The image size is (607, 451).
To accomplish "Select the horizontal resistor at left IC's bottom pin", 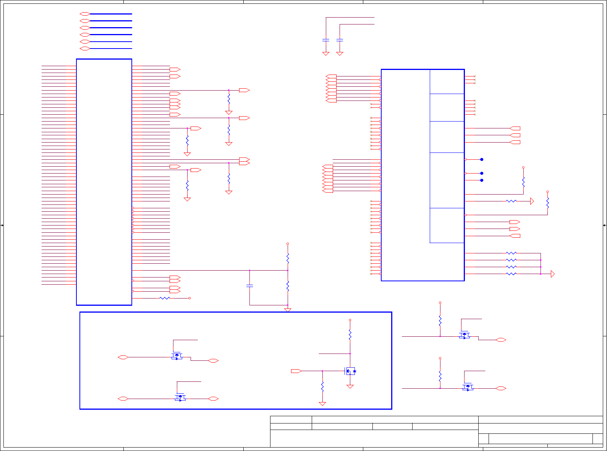I will tap(165, 298).
